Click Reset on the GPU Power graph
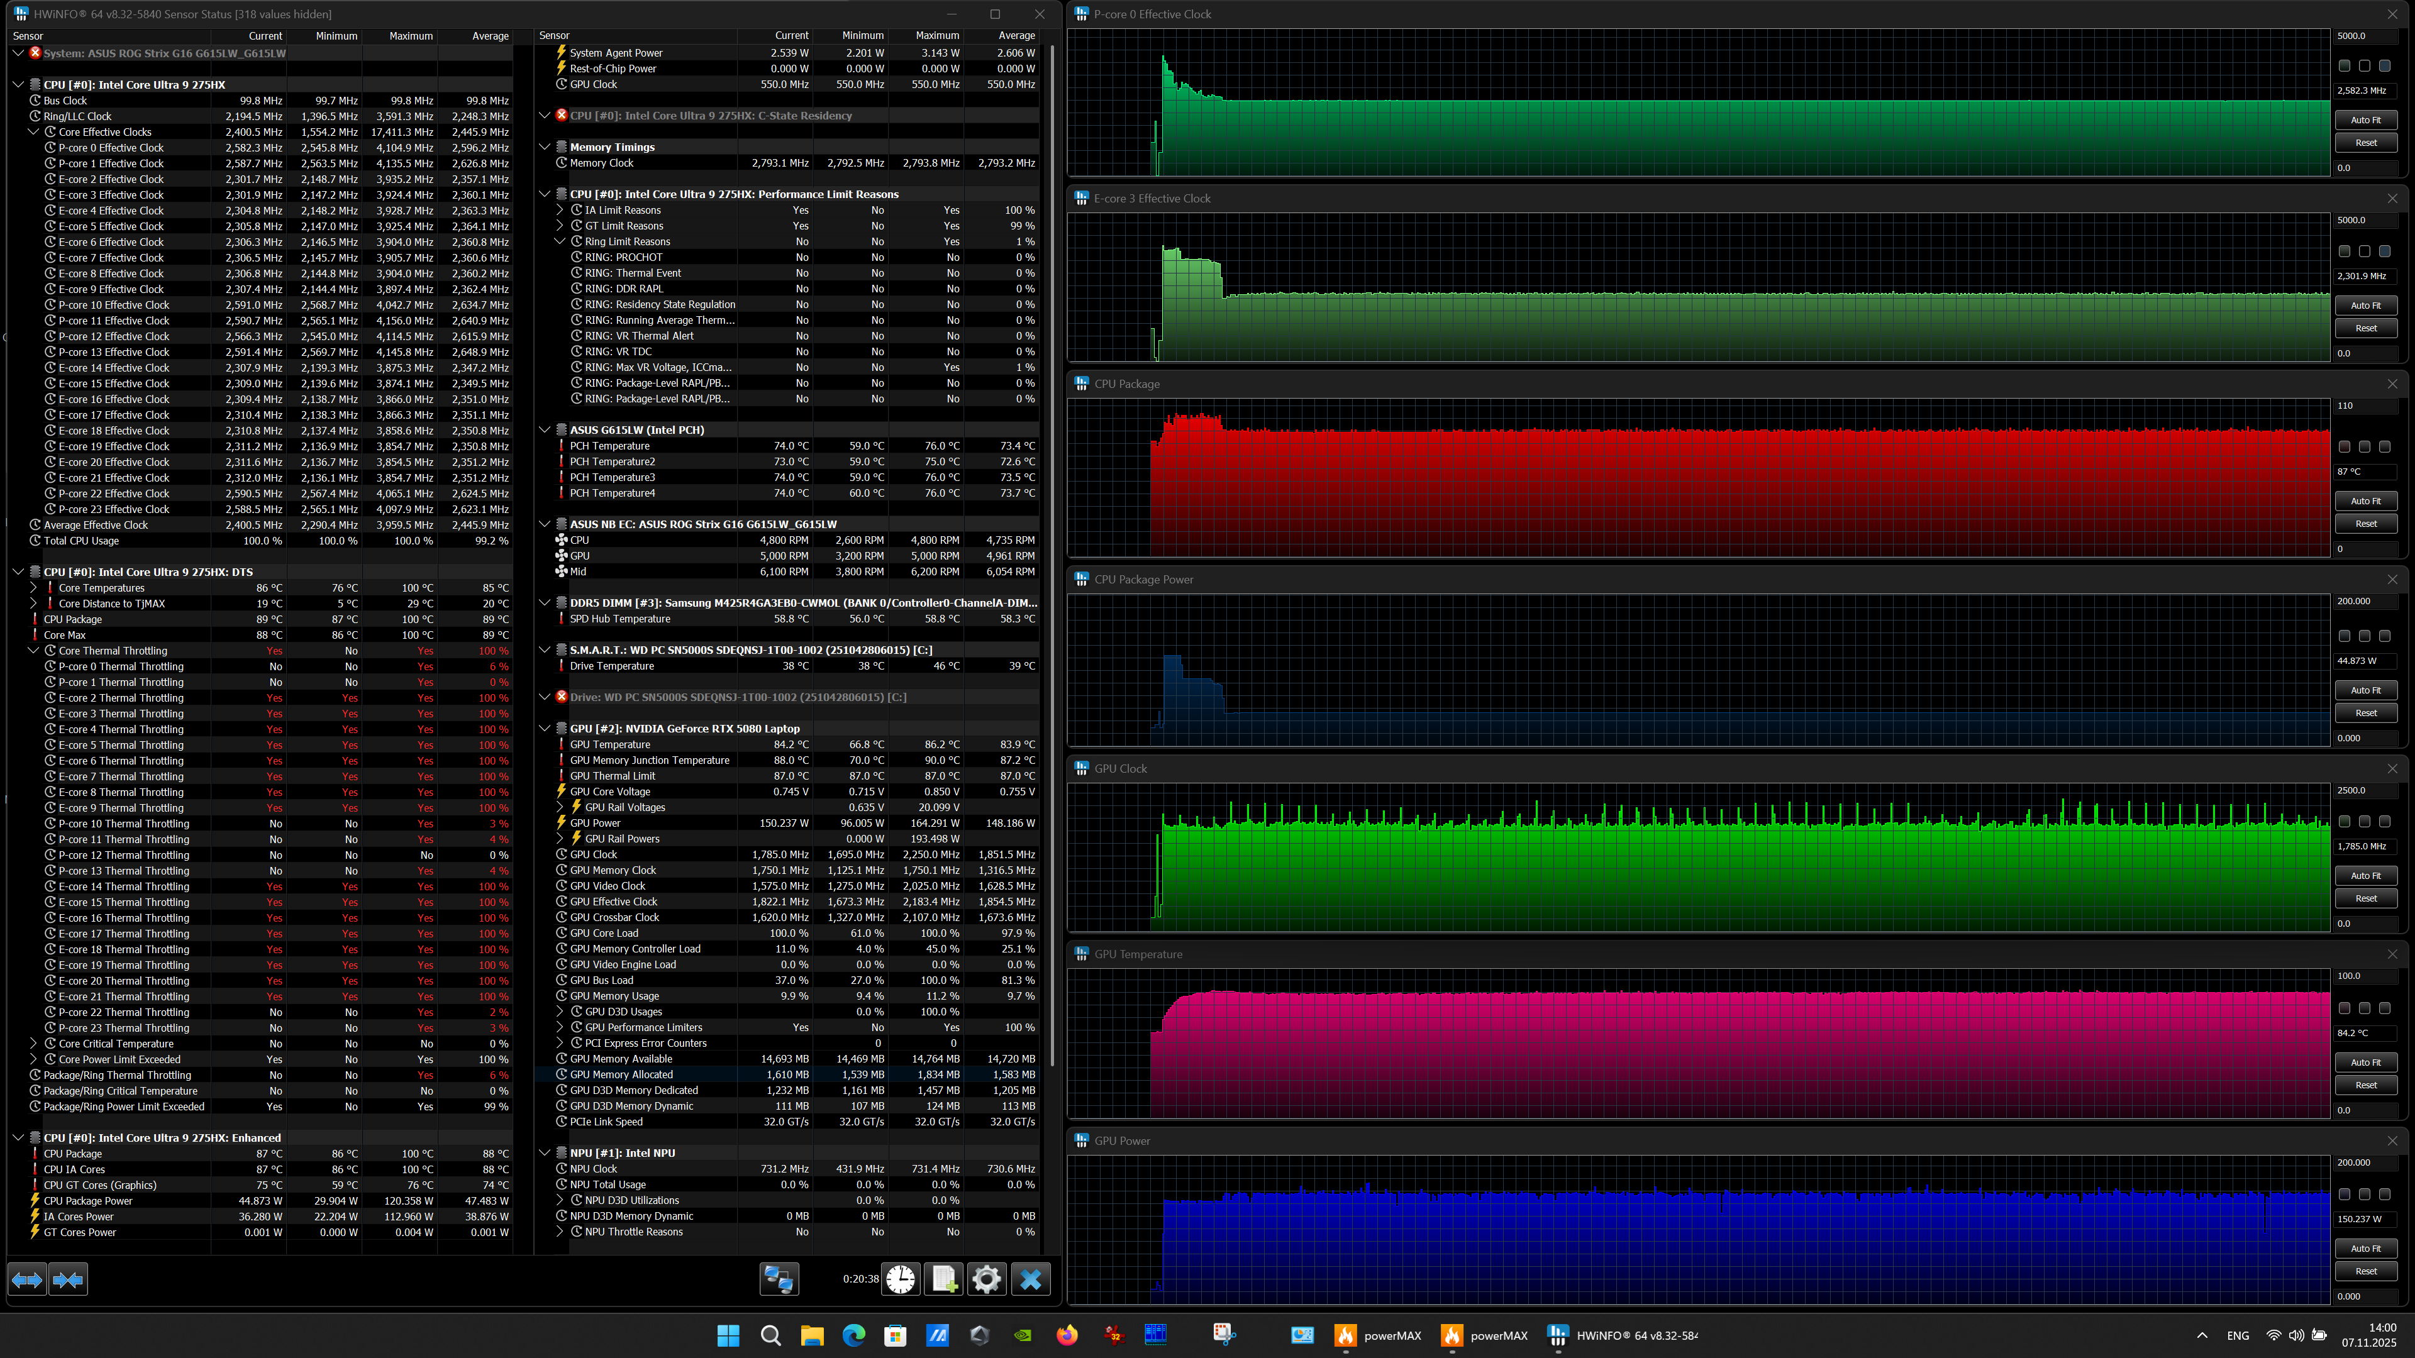 (x=2365, y=1271)
